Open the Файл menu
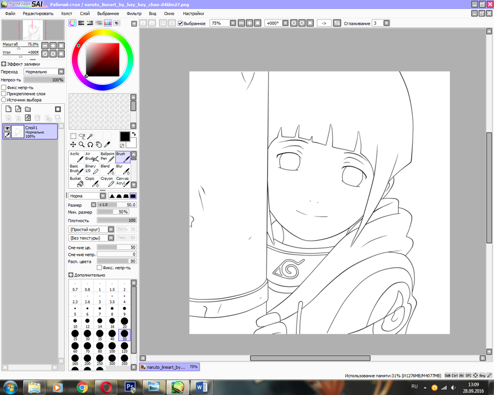The image size is (494, 395). click(10, 13)
